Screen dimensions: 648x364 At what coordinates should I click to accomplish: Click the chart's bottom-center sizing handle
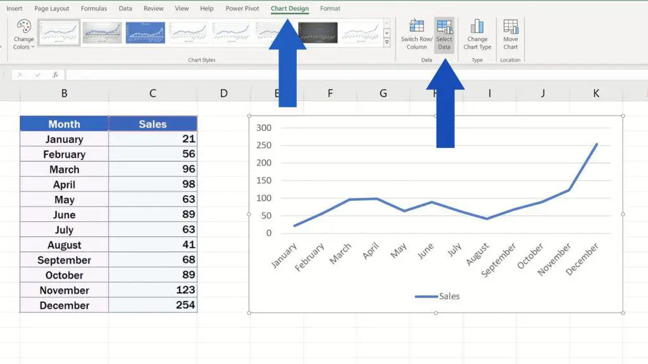coord(436,313)
